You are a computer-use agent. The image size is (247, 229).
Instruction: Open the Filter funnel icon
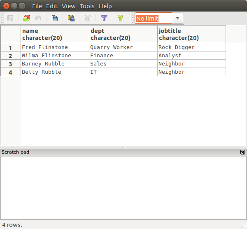(x=104, y=18)
